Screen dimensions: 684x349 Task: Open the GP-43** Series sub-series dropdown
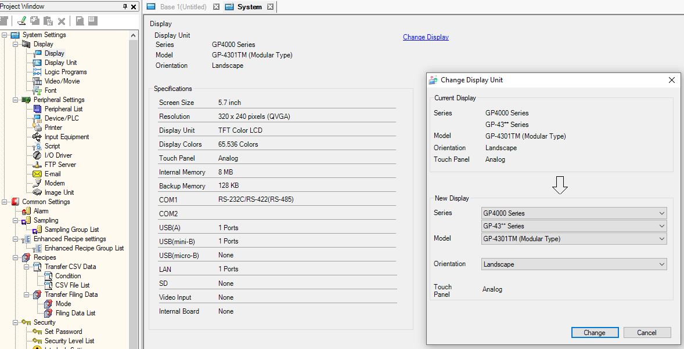[x=574, y=226]
